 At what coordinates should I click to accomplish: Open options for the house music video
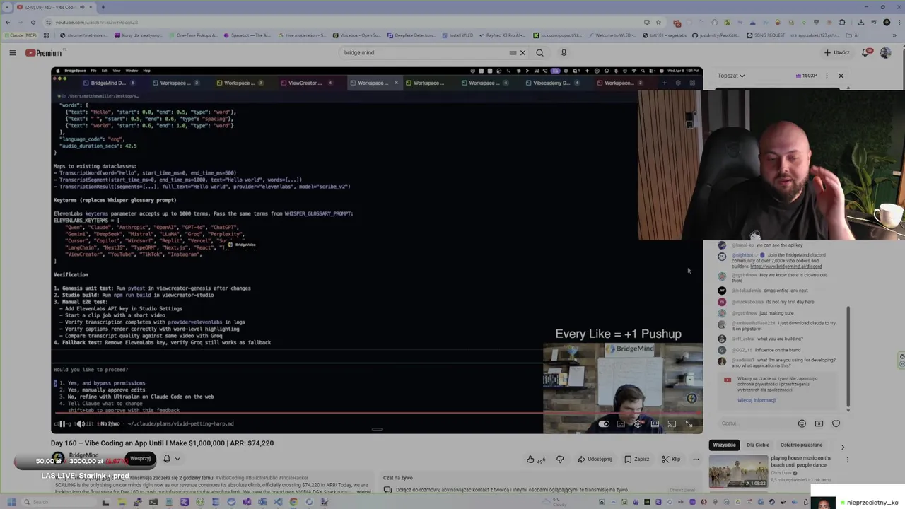pos(848,460)
